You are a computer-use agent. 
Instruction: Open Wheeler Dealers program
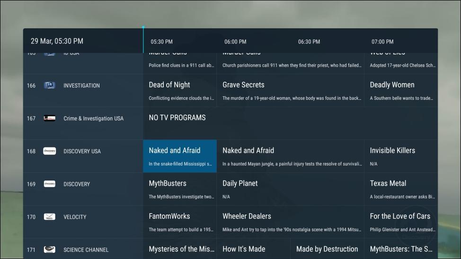point(291,222)
